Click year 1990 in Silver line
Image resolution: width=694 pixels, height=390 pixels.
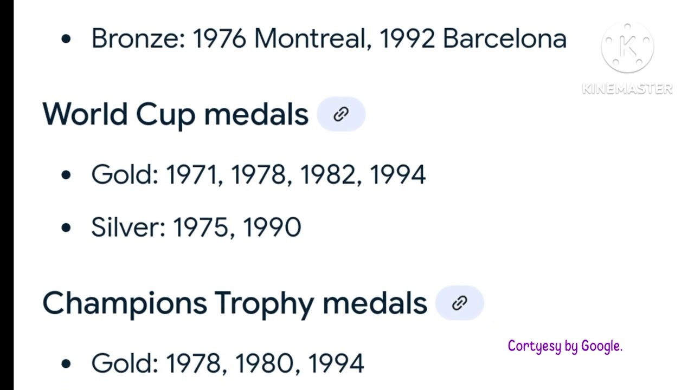(x=272, y=227)
